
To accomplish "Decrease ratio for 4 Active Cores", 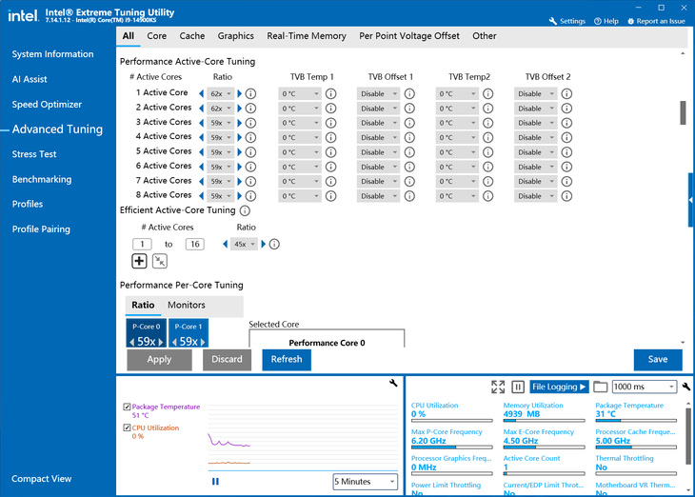I will point(202,137).
